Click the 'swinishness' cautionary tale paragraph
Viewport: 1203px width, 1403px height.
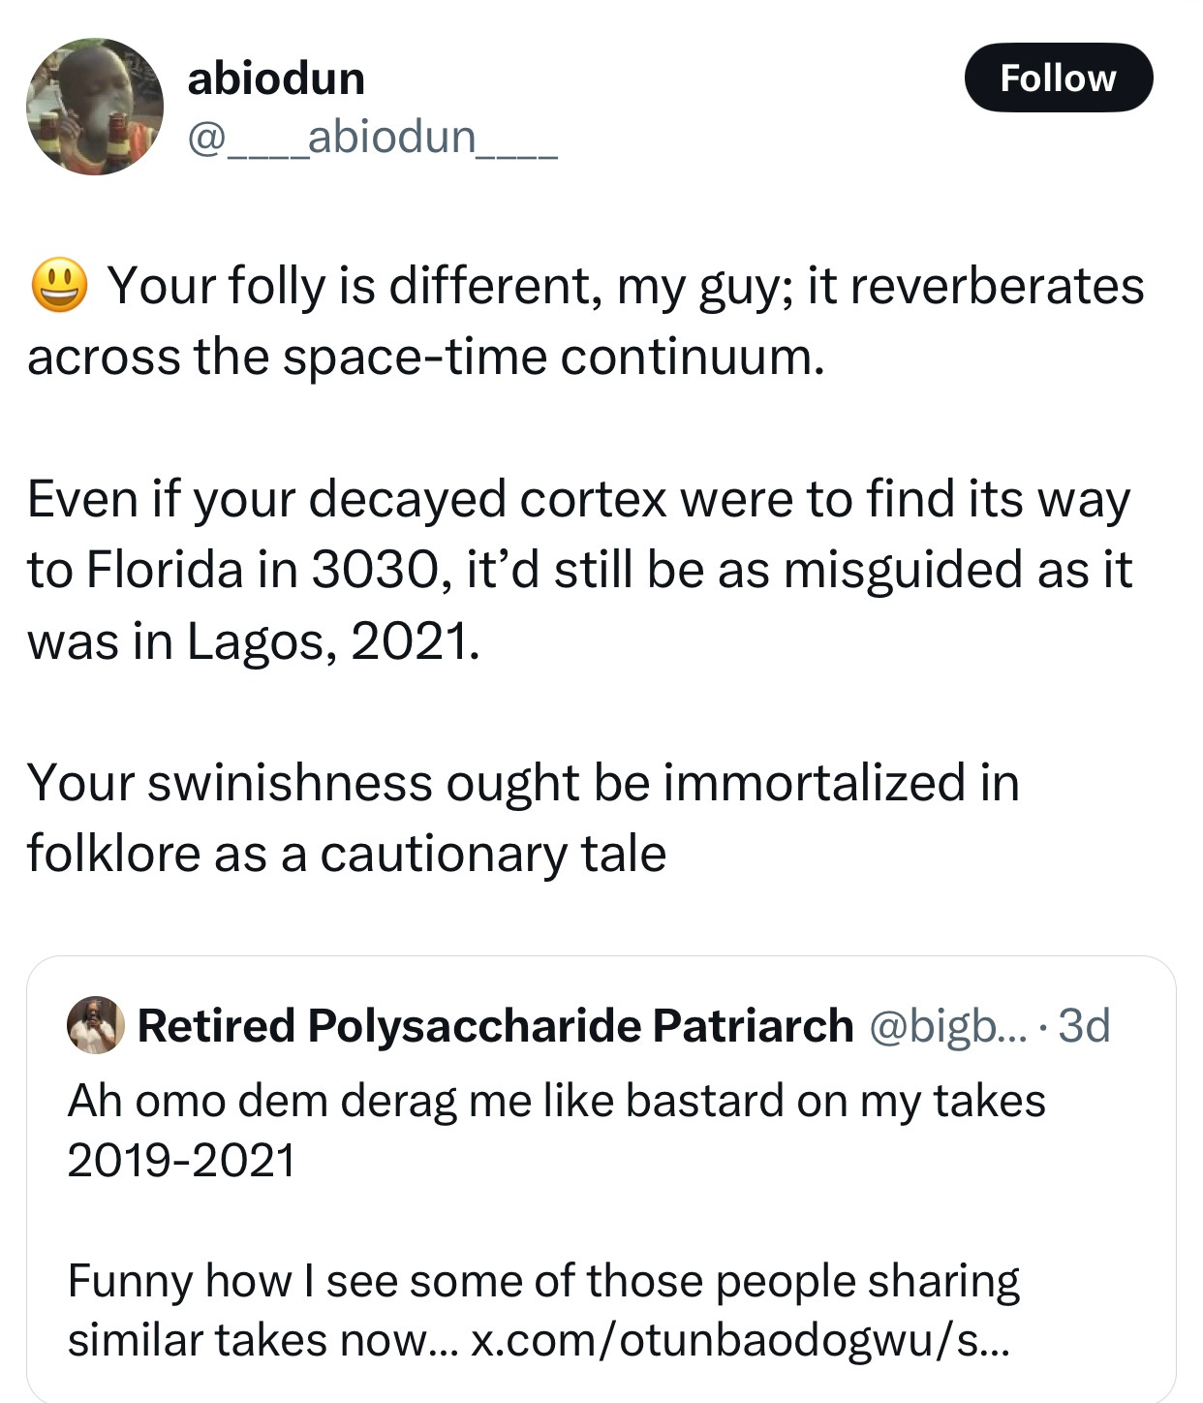(523, 818)
